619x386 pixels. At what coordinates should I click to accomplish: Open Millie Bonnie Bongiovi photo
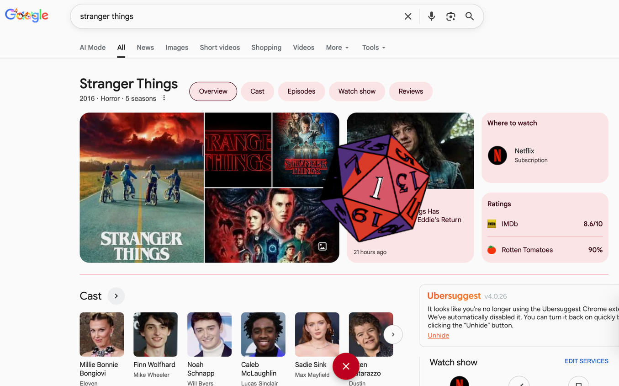pyautogui.click(x=102, y=334)
